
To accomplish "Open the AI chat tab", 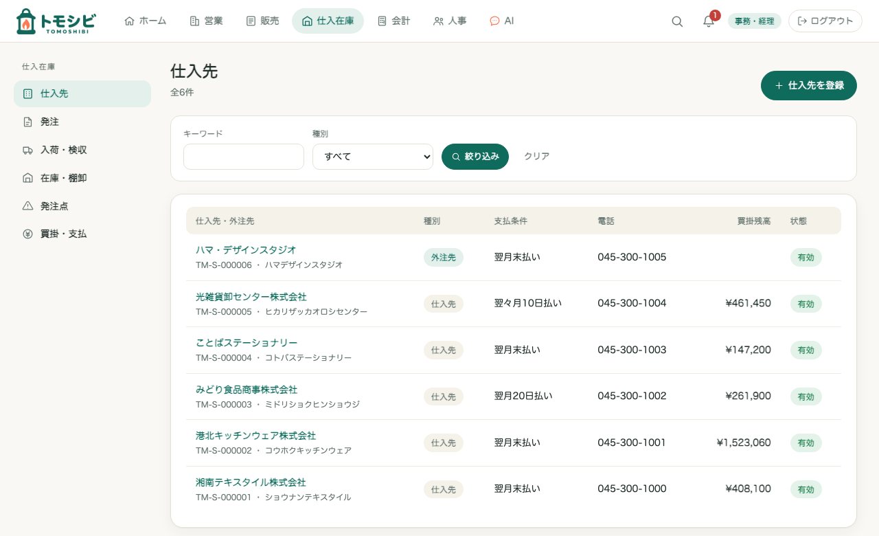I will pos(501,21).
